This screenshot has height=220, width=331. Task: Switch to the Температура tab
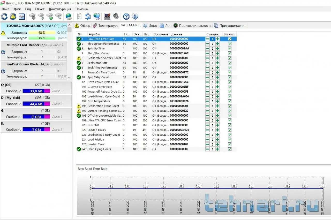[106, 26]
